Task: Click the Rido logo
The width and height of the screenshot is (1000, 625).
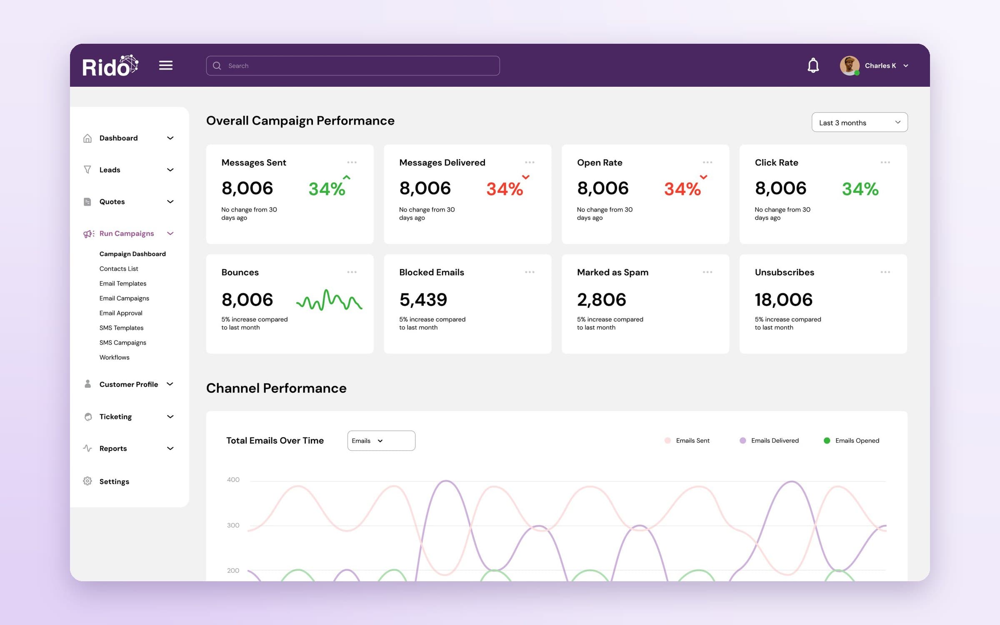Action: tap(110, 66)
